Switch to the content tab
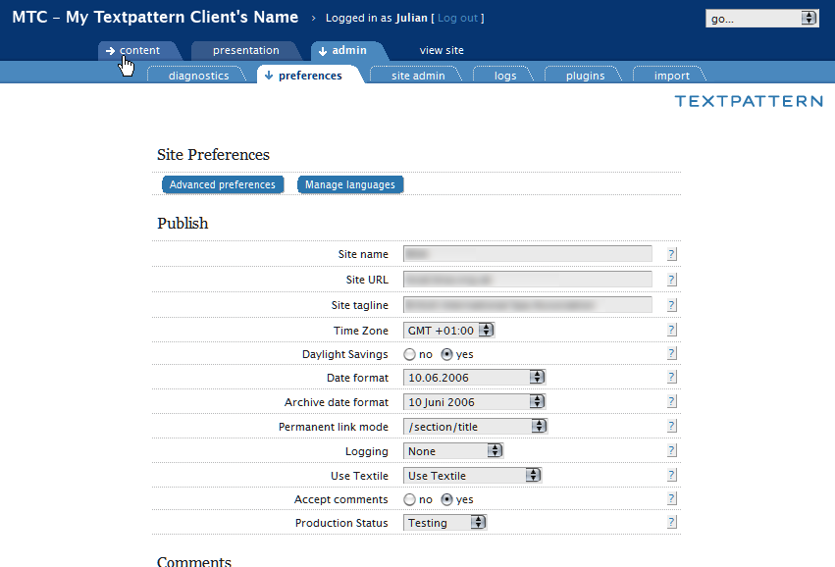The image size is (835, 567). 139,51
